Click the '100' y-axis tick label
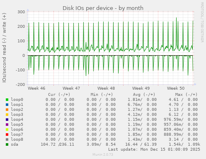206x159 pixels. pyautogui.click(x=21, y=41)
